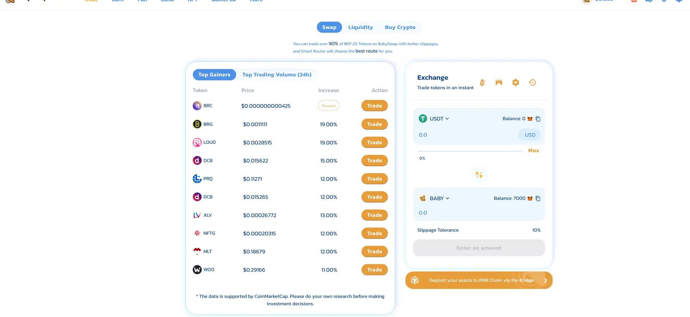Image resolution: width=690 pixels, height=317 pixels.
Task: Click the thermometer icon in Exchange header
Action: (482, 83)
